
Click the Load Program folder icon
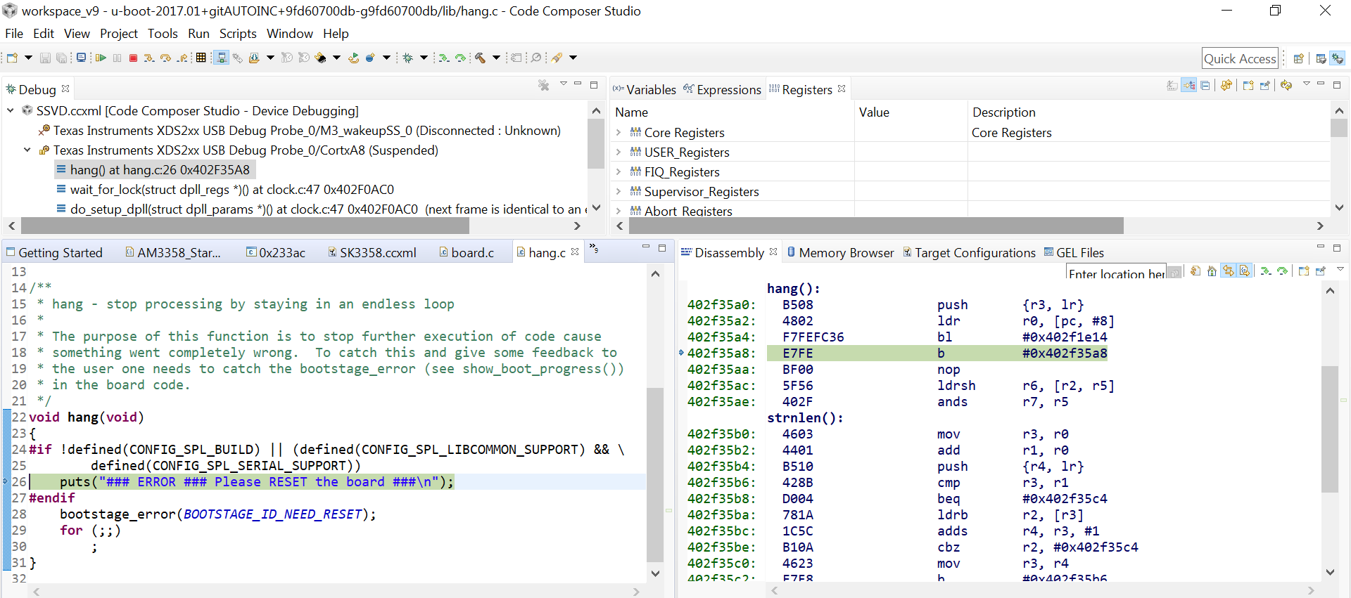coord(254,58)
